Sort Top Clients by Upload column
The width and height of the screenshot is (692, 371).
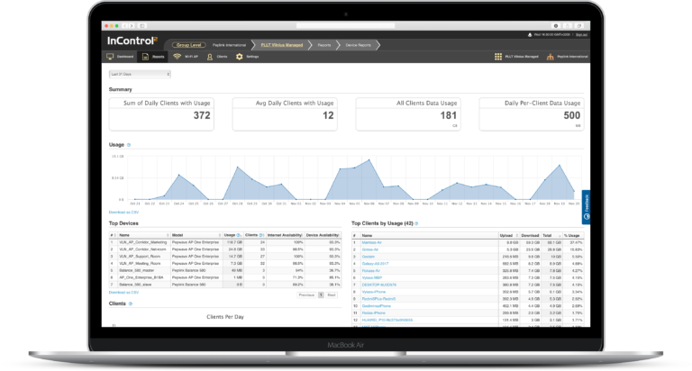click(508, 236)
